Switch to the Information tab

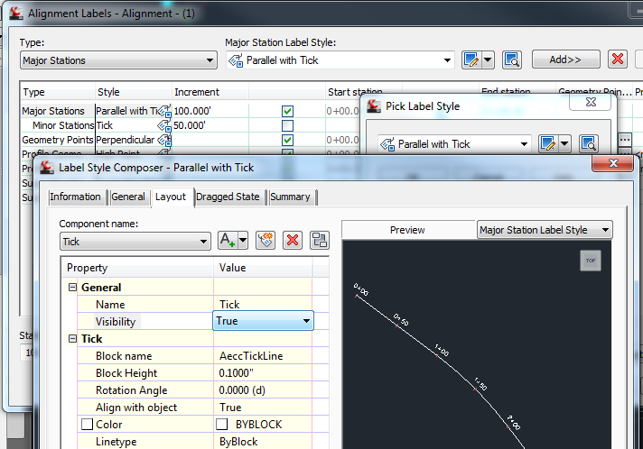pyautogui.click(x=75, y=197)
